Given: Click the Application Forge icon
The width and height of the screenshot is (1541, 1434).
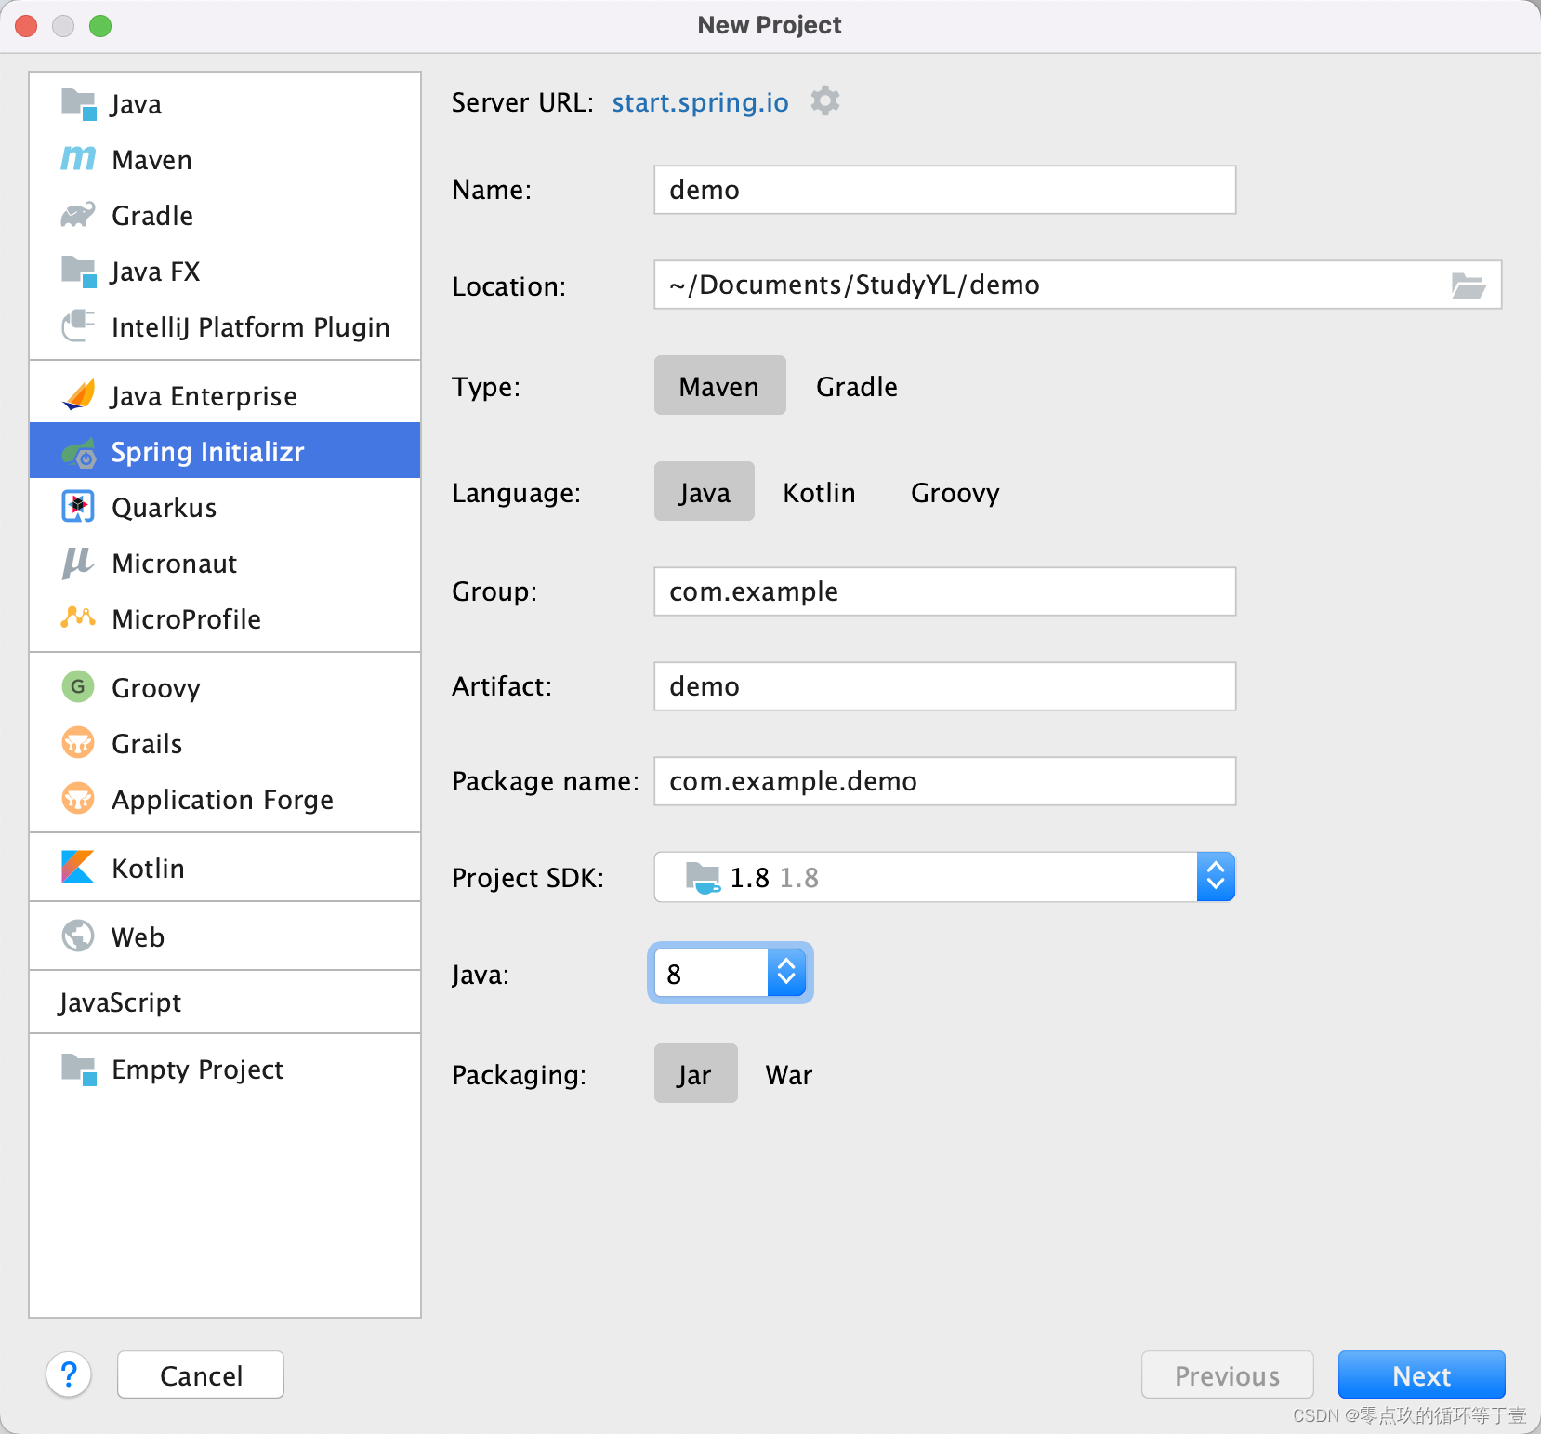Looking at the screenshot, I should coord(79,799).
